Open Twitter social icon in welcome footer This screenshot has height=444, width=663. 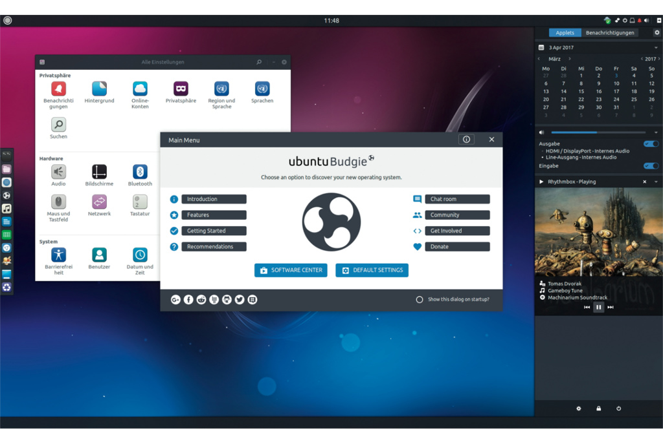pyautogui.click(x=240, y=300)
